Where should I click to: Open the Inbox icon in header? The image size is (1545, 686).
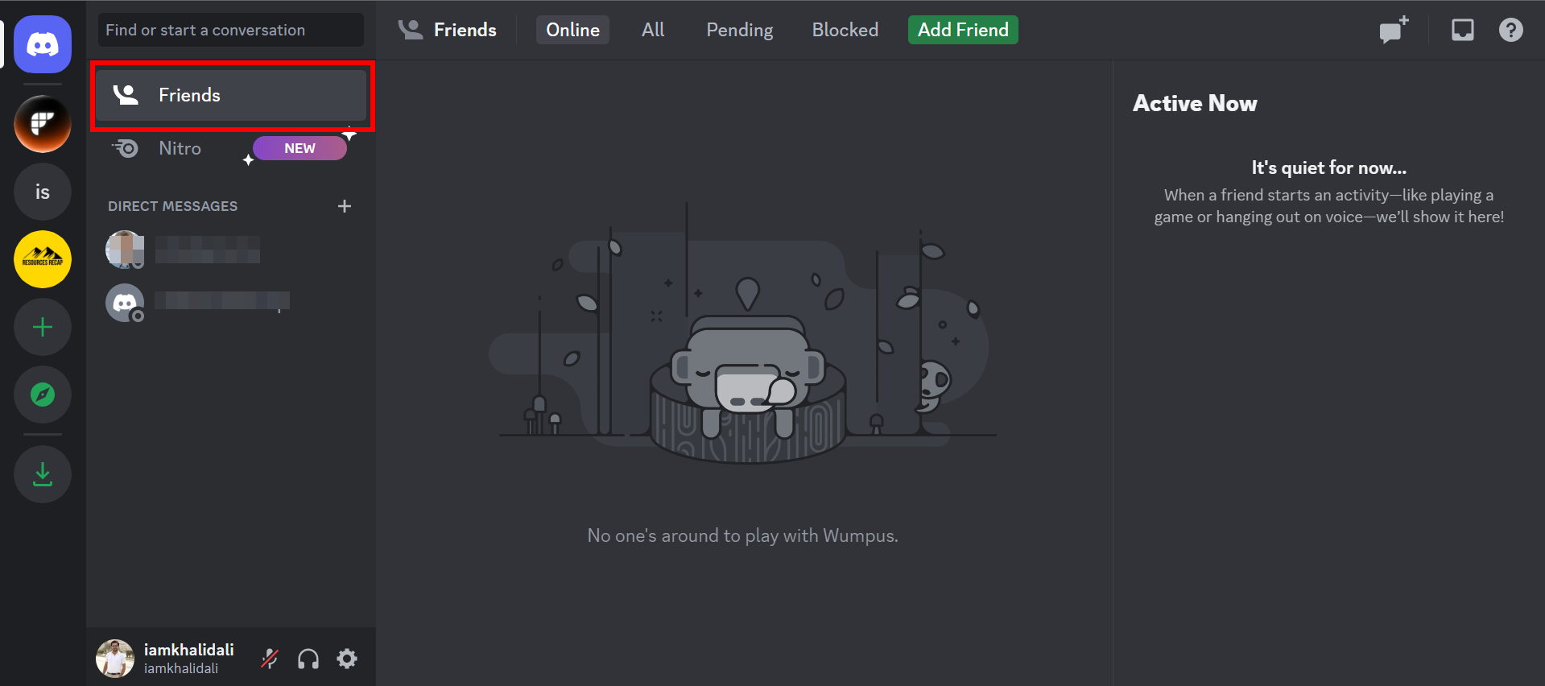(1463, 30)
